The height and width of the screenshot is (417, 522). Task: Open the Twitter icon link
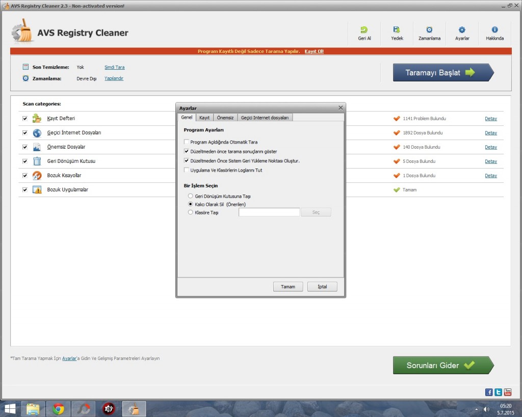tap(498, 392)
